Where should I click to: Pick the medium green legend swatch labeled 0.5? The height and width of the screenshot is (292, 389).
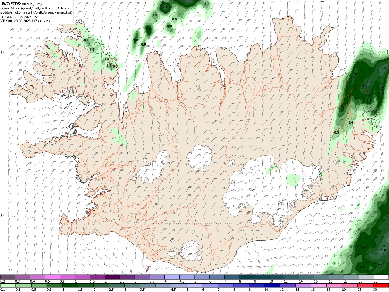[39, 286]
